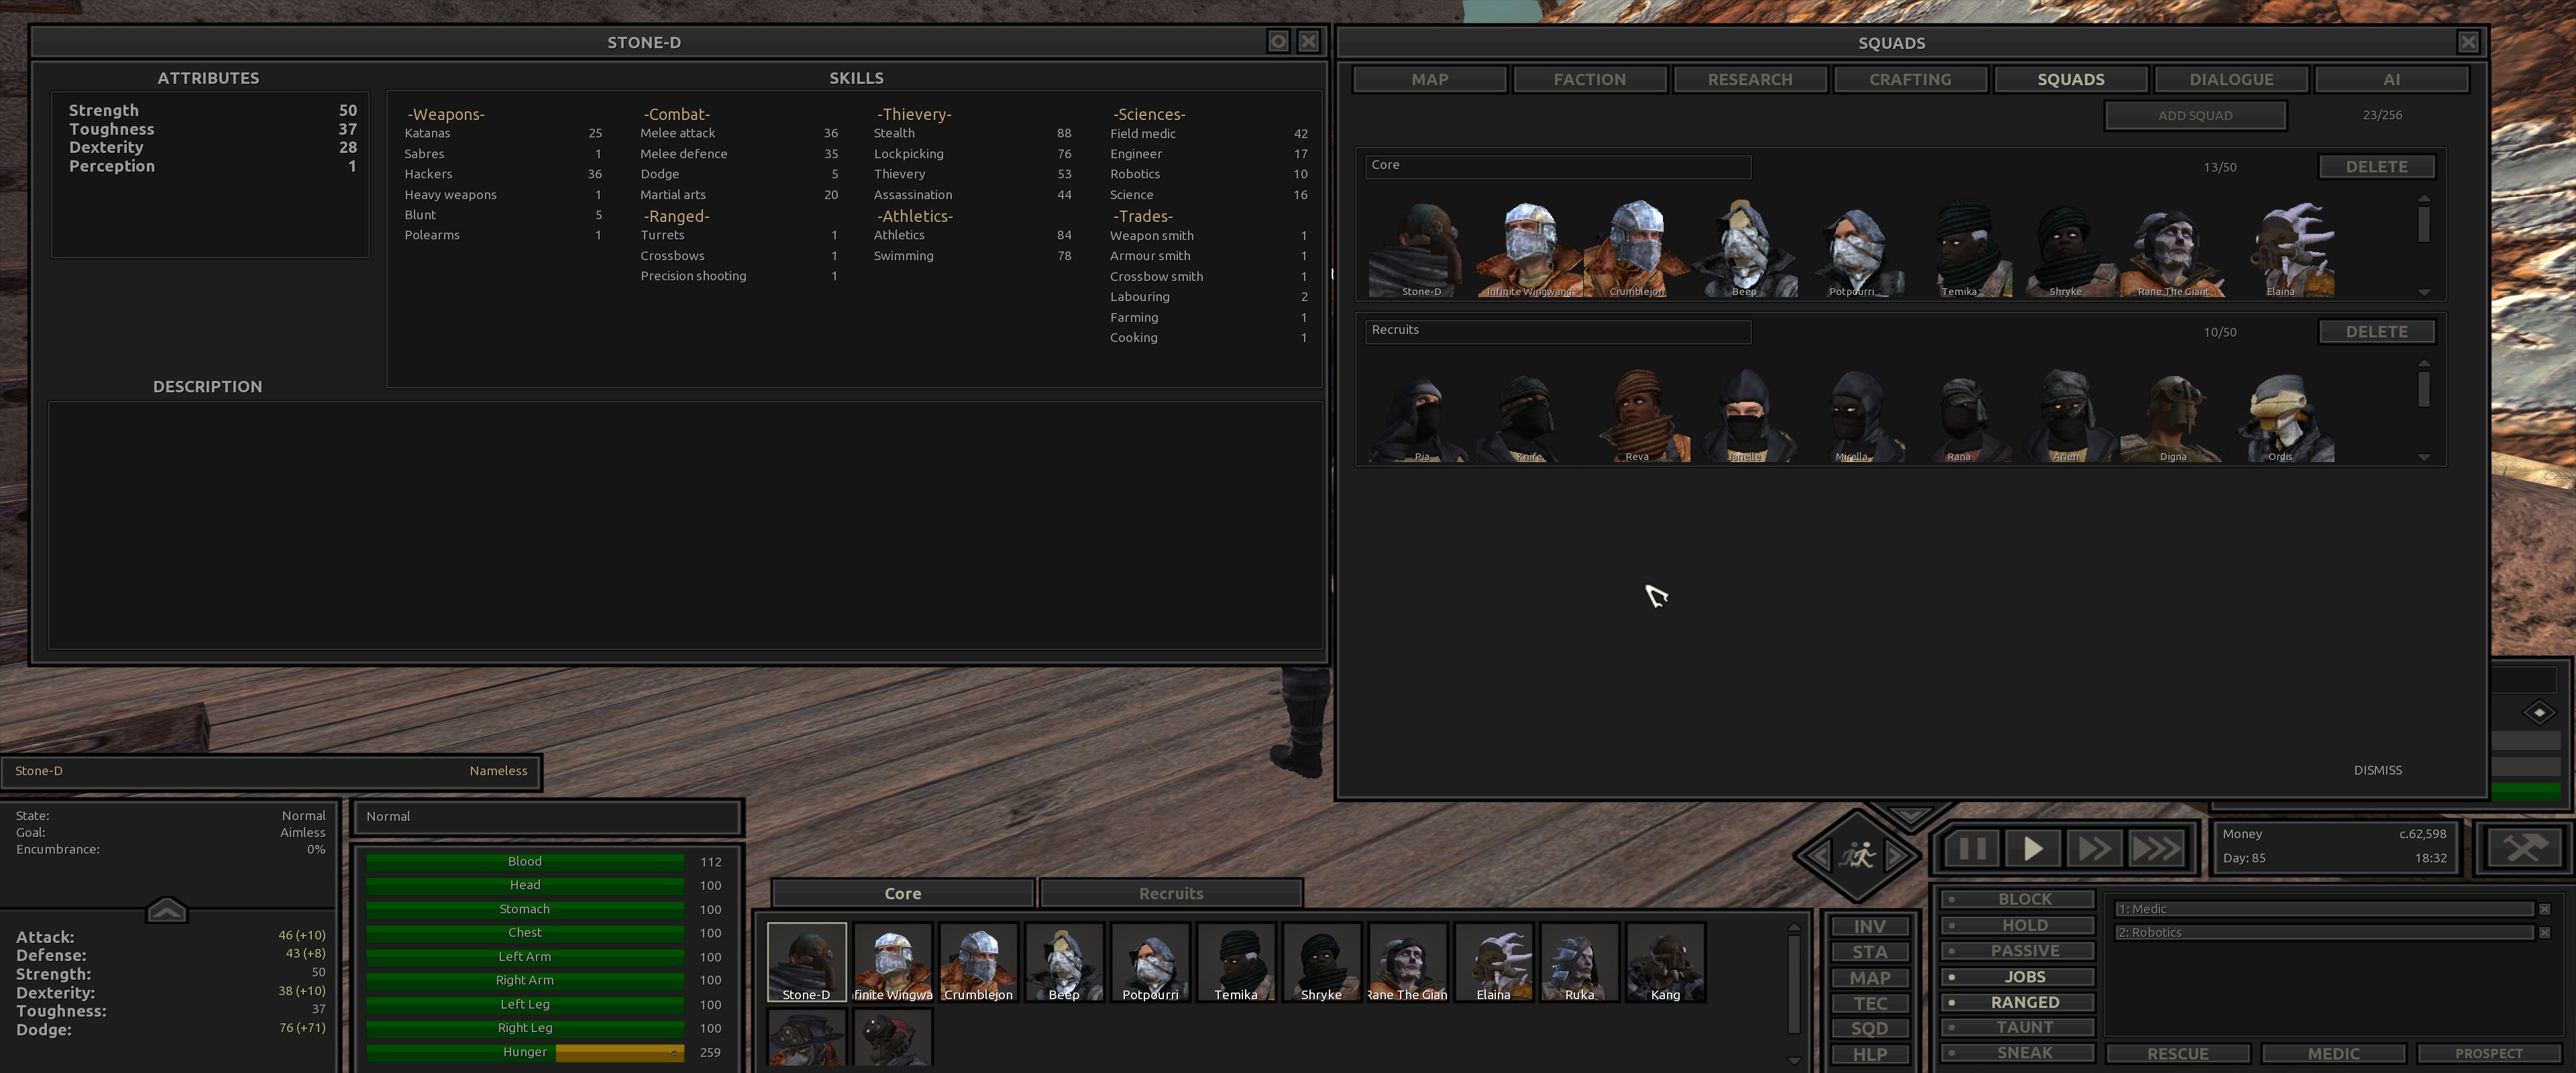
Task: Resume normal speed with the play button
Action: (2033, 850)
